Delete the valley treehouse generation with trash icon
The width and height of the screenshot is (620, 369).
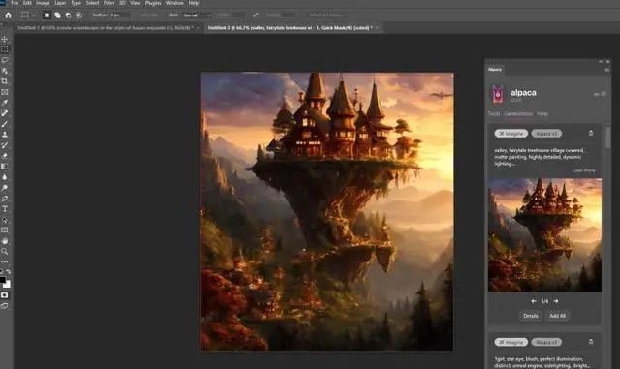click(x=591, y=133)
